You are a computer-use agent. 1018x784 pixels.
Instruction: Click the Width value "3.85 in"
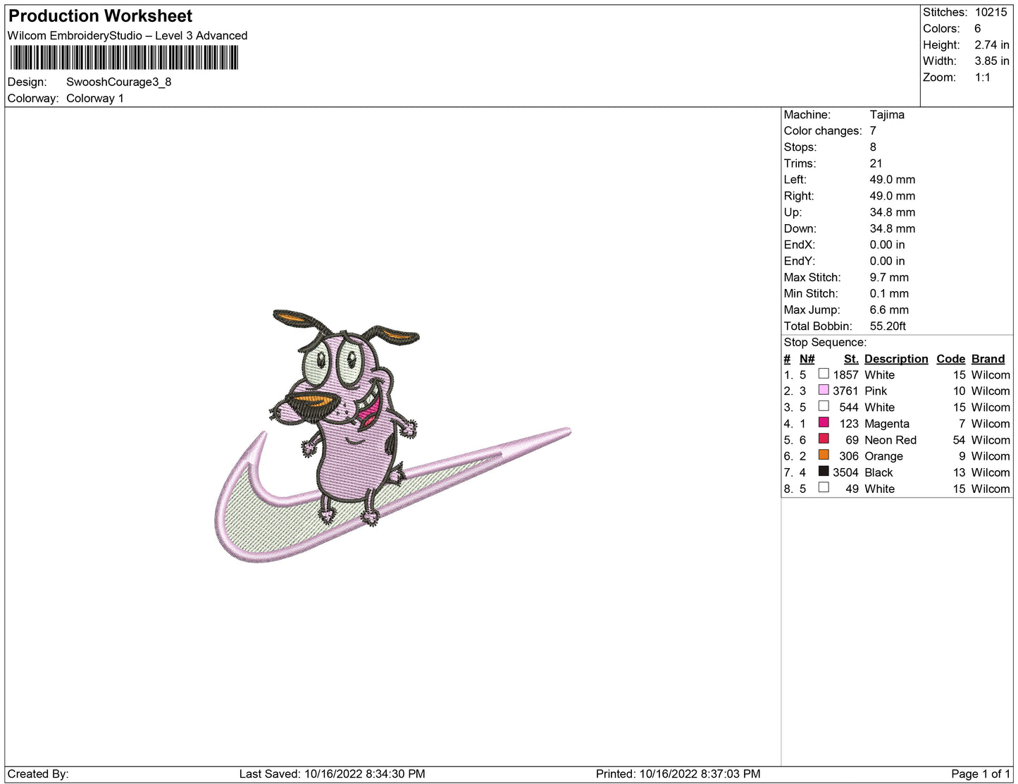coord(992,61)
